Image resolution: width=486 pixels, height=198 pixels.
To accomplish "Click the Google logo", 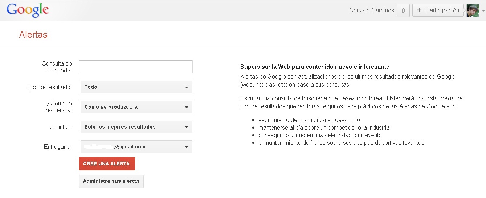I will [x=28, y=10].
